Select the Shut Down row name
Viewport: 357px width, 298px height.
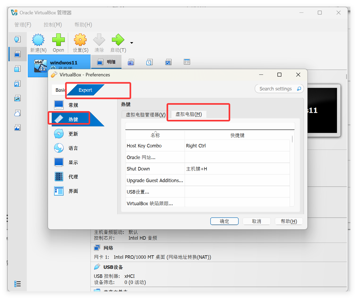pyautogui.click(x=138, y=169)
